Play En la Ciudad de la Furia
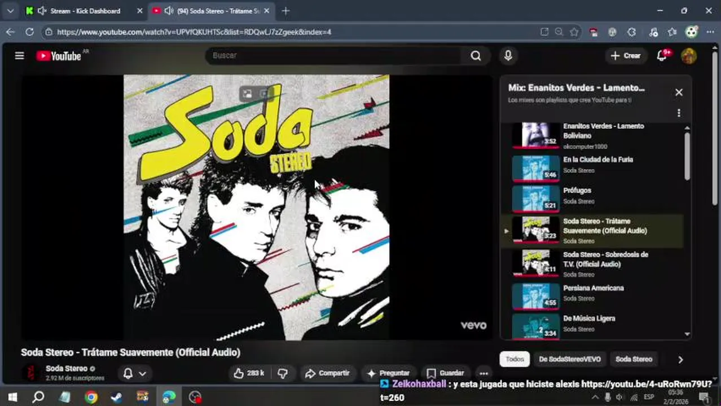Image resolution: width=721 pixels, height=406 pixels. point(592,168)
